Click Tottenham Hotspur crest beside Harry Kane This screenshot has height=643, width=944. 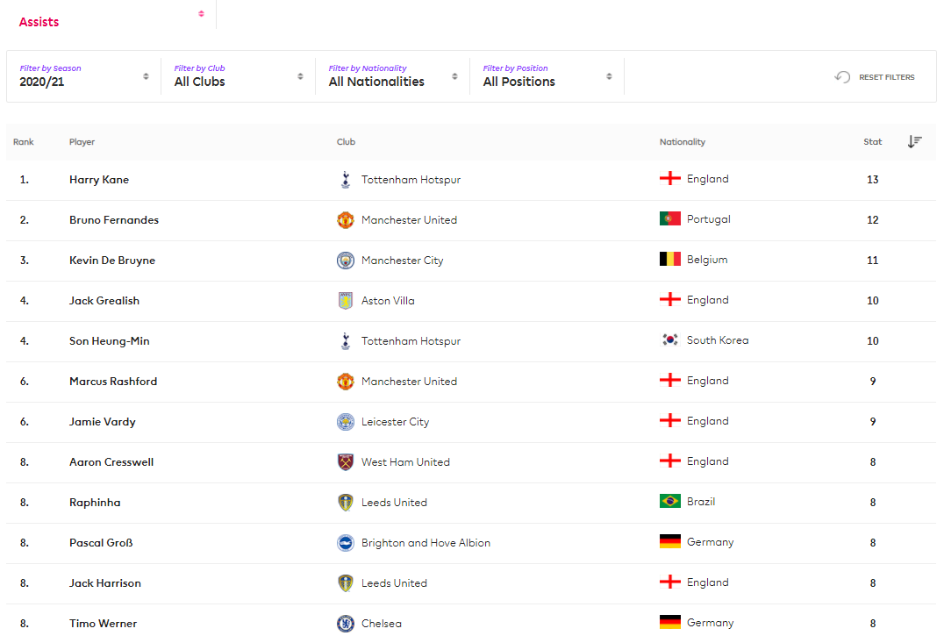coord(345,180)
